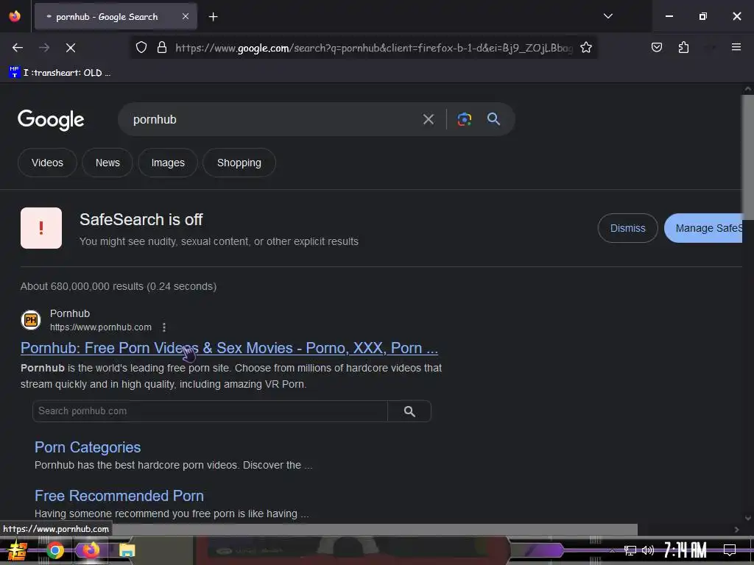Focus the Google search input field
The width and height of the screenshot is (754, 565).
coord(269,119)
